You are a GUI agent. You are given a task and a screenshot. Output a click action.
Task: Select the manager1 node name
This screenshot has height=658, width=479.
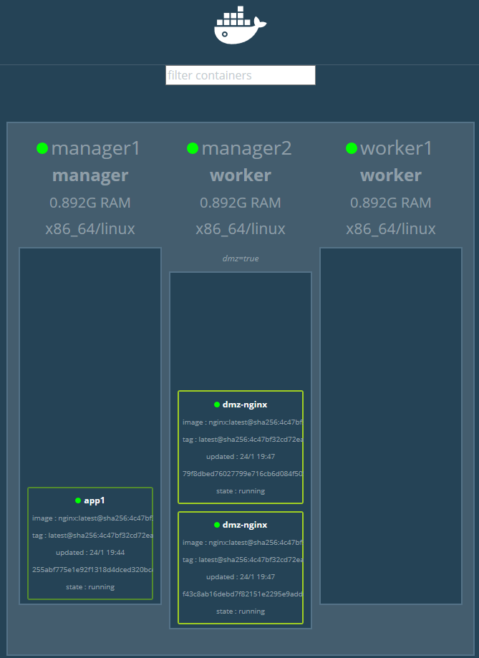[96, 148]
